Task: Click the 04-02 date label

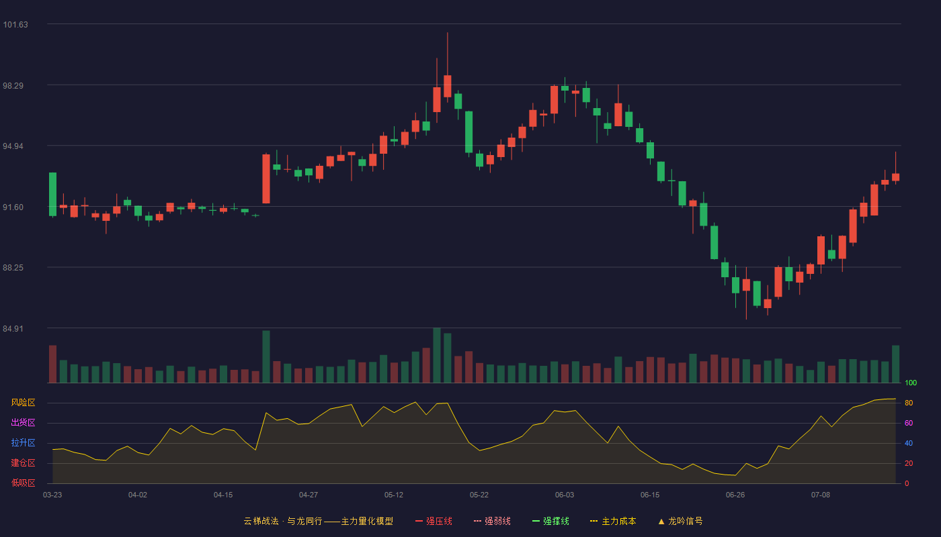Action: pos(138,495)
